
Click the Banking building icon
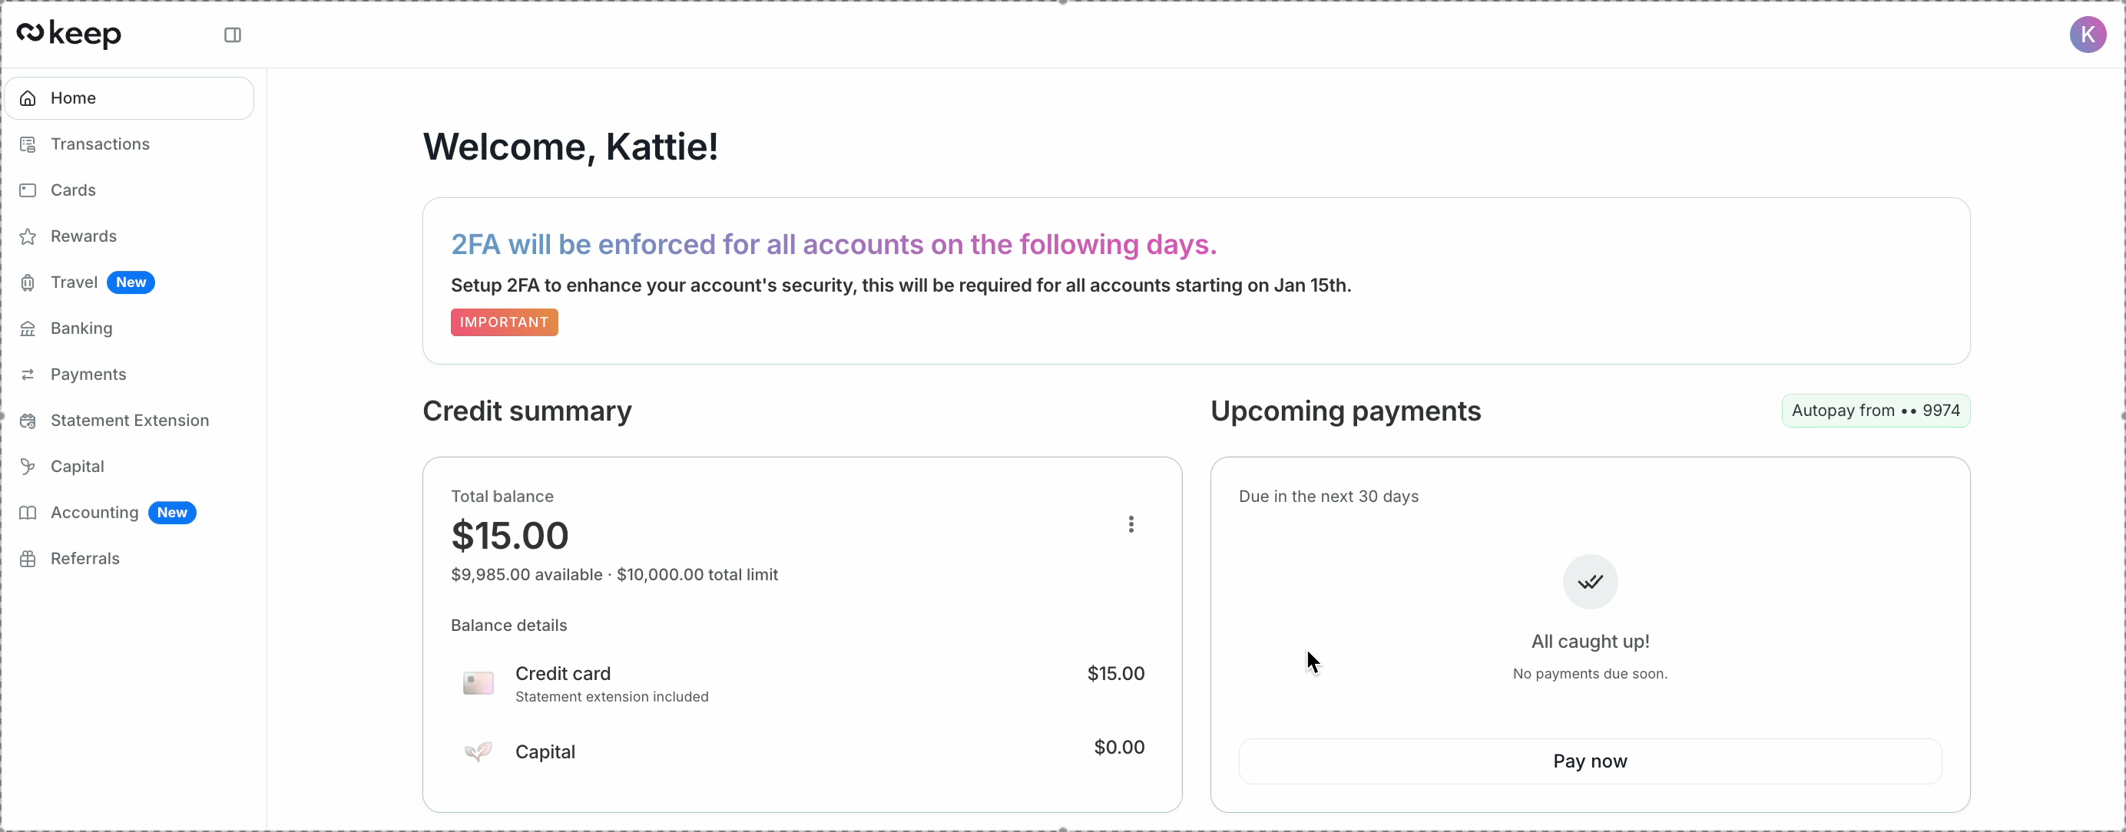[x=28, y=329]
